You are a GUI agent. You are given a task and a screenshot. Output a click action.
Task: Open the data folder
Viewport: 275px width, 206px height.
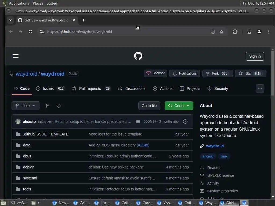[x=27, y=145]
